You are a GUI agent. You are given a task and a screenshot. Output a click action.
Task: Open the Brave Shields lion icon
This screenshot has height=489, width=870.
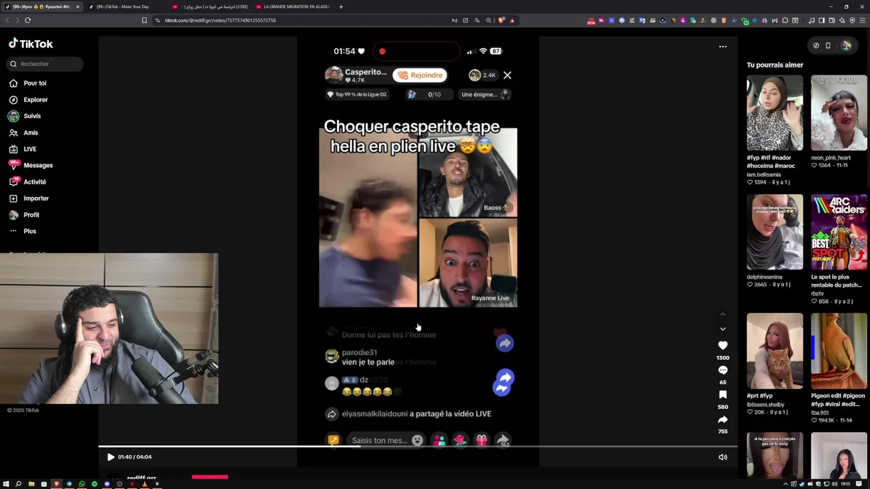502,20
